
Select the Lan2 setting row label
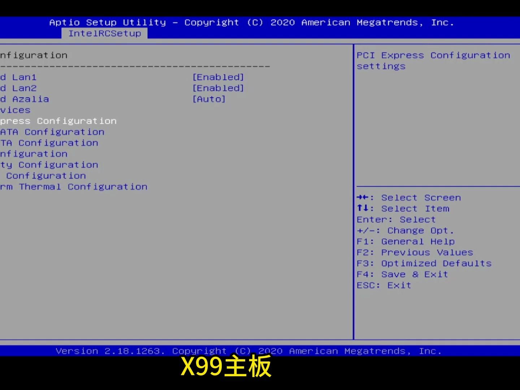pyautogui.click(x=18, y=88)
